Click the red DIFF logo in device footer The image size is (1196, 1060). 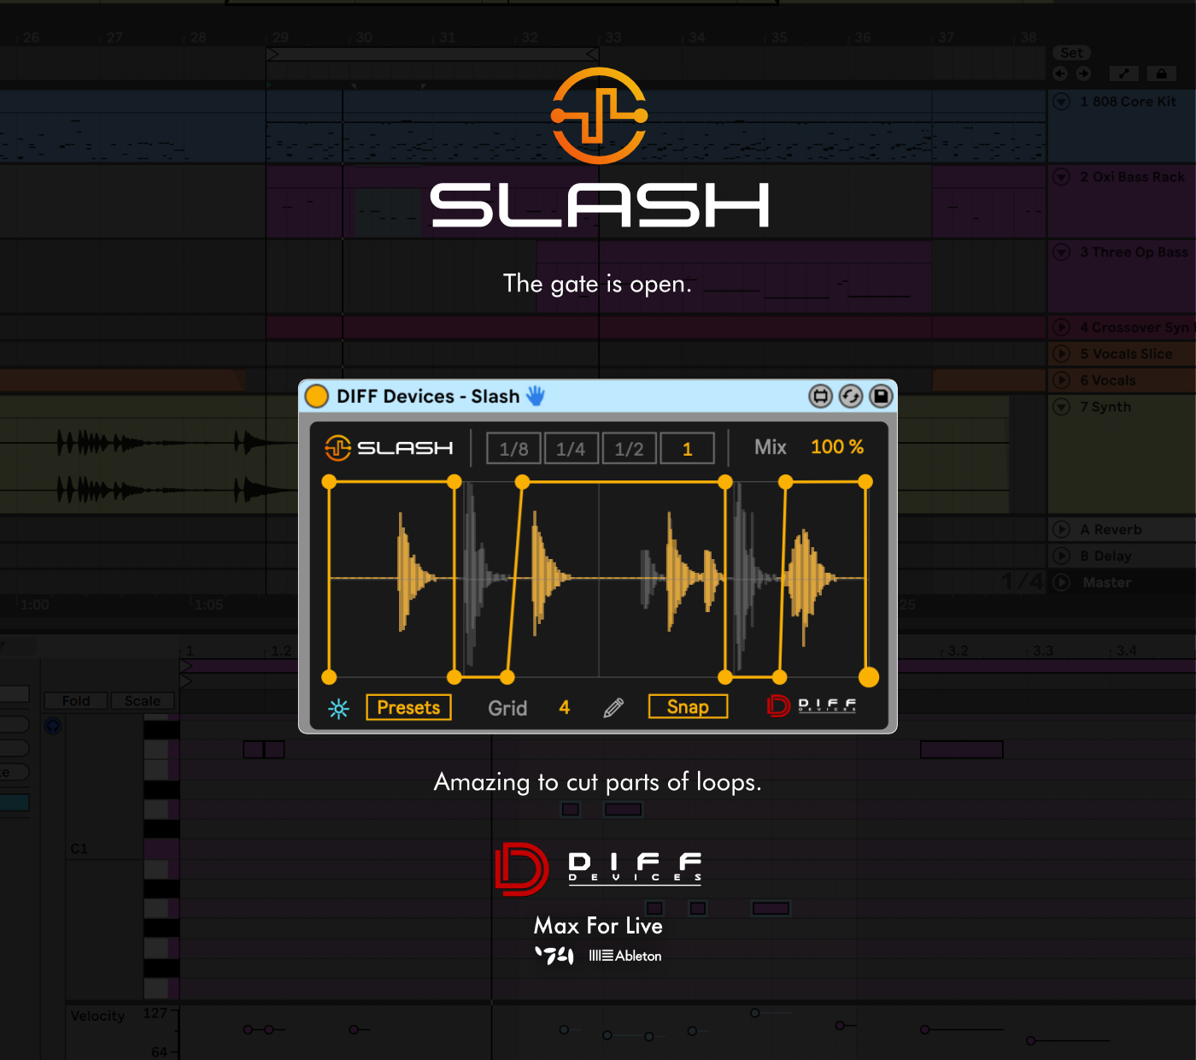pos(812,705)
